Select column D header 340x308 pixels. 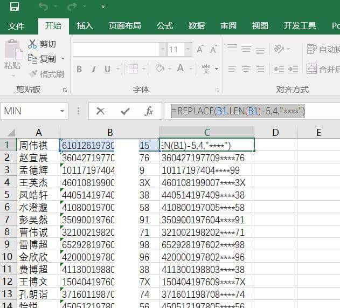pos(275,132)
